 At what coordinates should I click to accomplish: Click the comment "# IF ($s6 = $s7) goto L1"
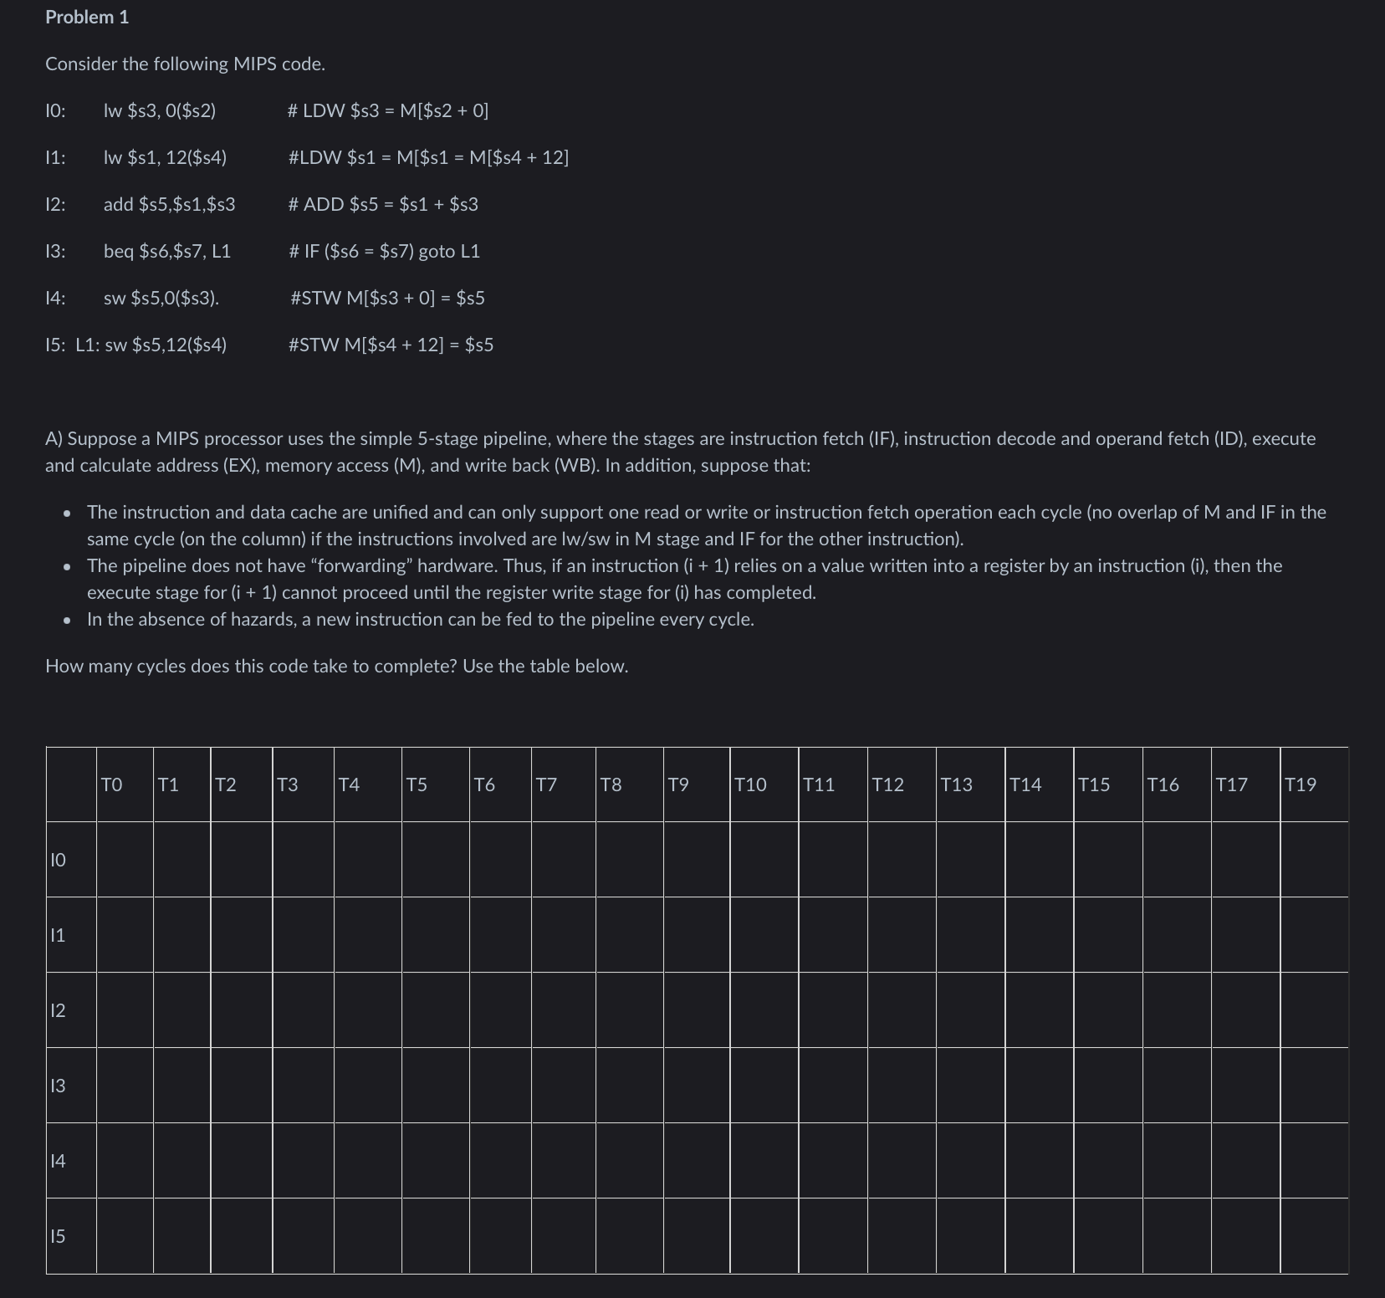pos(385,251)
